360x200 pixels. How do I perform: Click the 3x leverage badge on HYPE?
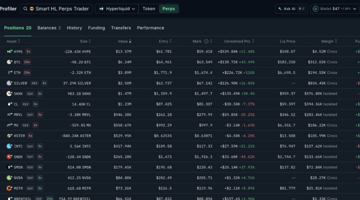[x=28, y=52]
